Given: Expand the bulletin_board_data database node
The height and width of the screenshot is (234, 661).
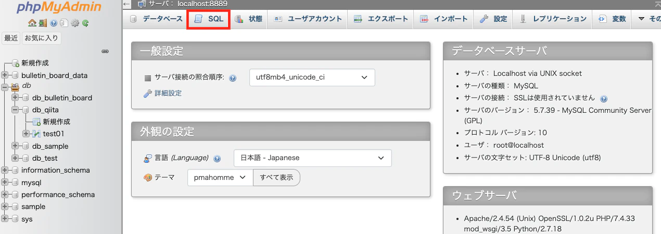Looking at the screenshot, I should [x=5, y=75].
